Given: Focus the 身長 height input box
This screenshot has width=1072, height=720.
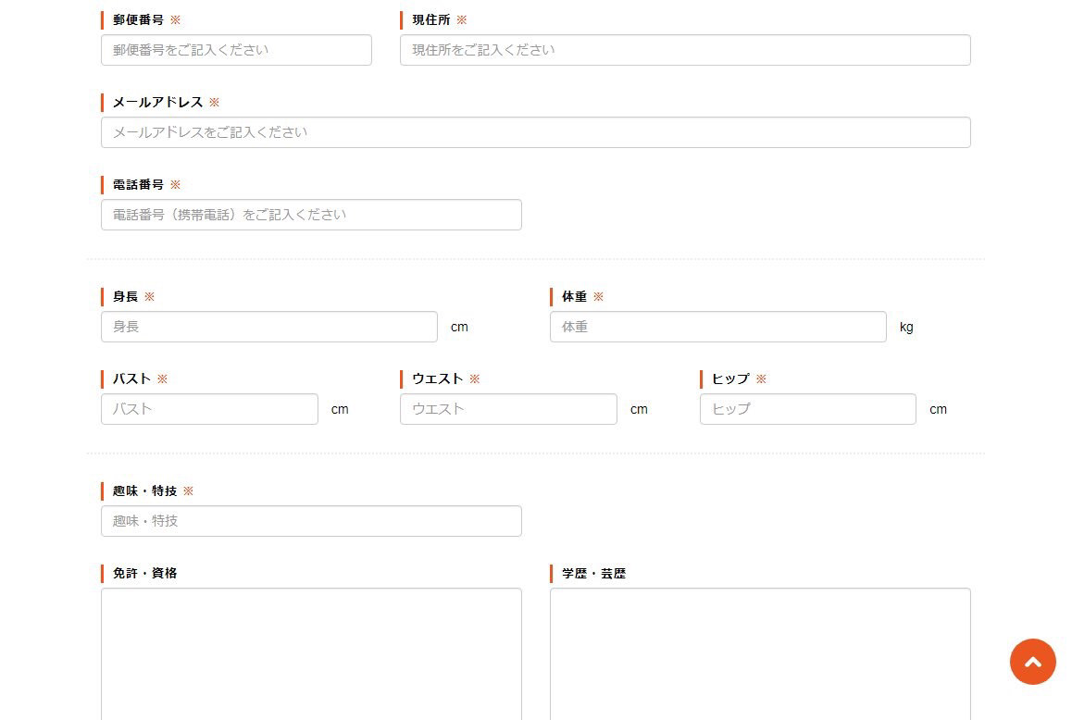Looking at the screenshot, I should pos(268,327).
